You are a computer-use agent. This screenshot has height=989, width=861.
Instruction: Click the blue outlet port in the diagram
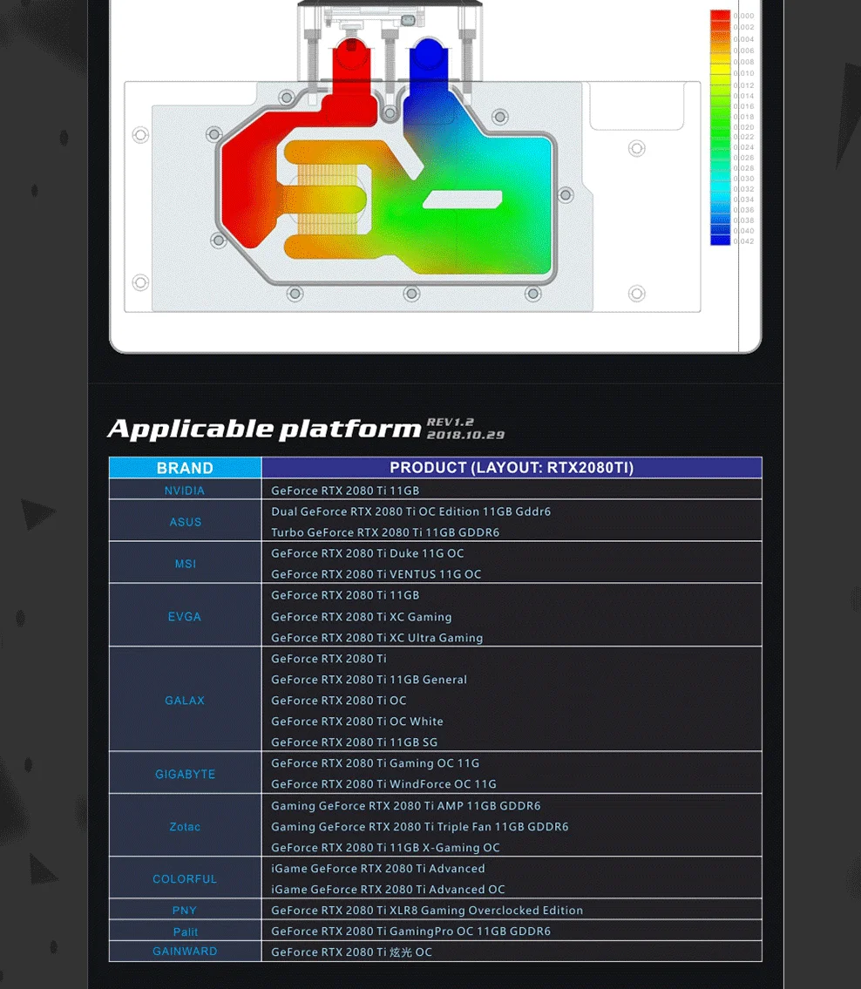pyautogui.click(x=428, y=56)
